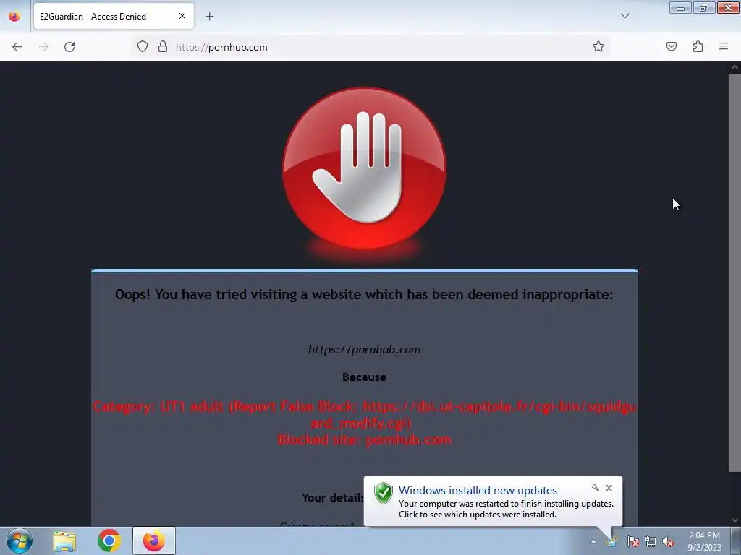Click the scrollbar down arrow
Image resolution: width=741 pixels, height=555 pixels.
pyautogui.click(x=734, y=520)
